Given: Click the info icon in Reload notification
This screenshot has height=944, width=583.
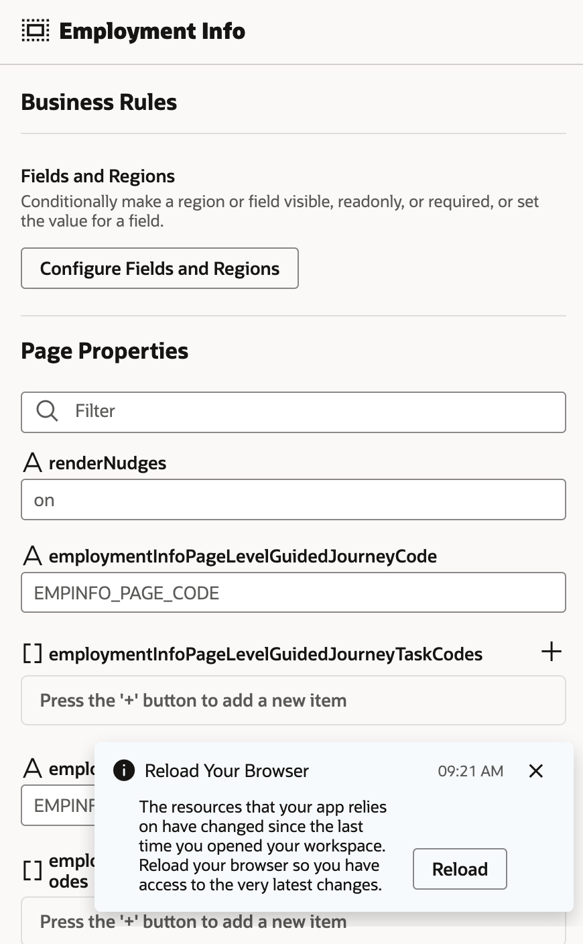Looking at the screenshot, I should pyautogui.click(x=124, y=771).
